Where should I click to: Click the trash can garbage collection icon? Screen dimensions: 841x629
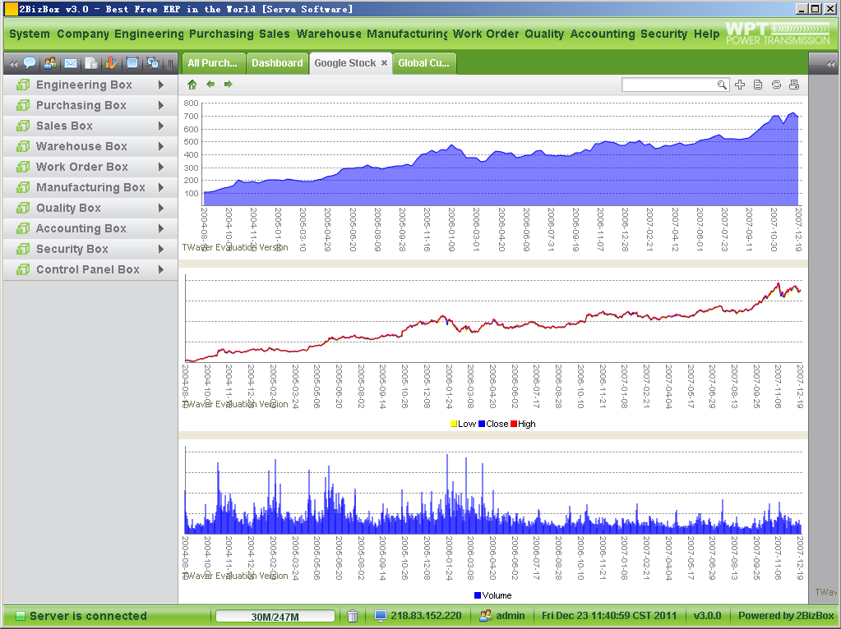(x=353, y=616)
